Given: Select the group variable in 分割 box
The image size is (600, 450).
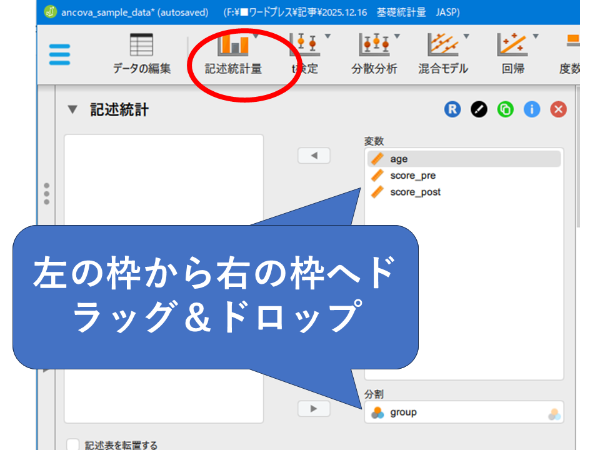Looking at the screenshot, I should click(x=403, y=412).
